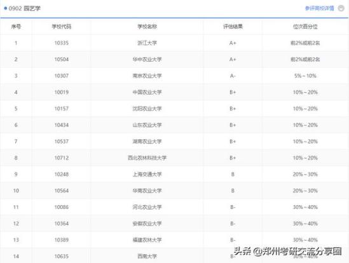Click row number 7 in 序号 column
Viewport: 349px width, 263px height.
[16, 142]
